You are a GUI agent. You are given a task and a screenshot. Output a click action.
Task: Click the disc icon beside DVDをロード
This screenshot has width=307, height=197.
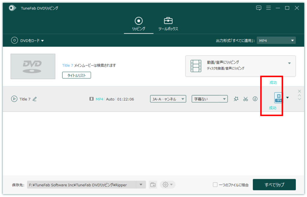tap(14, 40)
